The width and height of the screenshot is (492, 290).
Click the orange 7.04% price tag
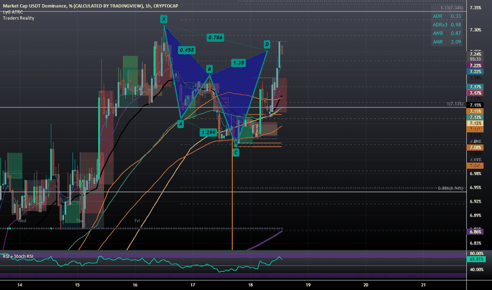pos(475,166)
